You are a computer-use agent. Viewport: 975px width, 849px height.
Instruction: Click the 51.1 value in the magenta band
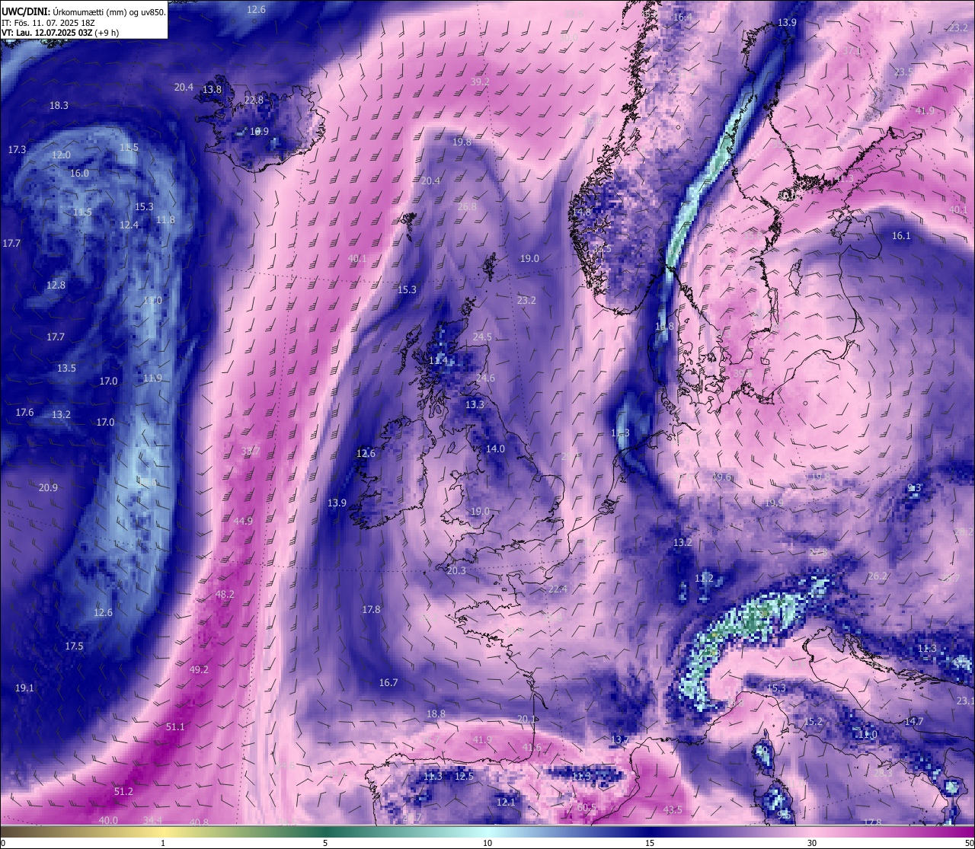[175, 726]
